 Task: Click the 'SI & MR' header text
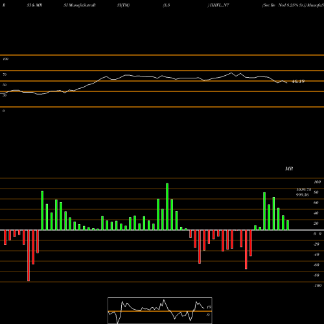pos(34,5)
